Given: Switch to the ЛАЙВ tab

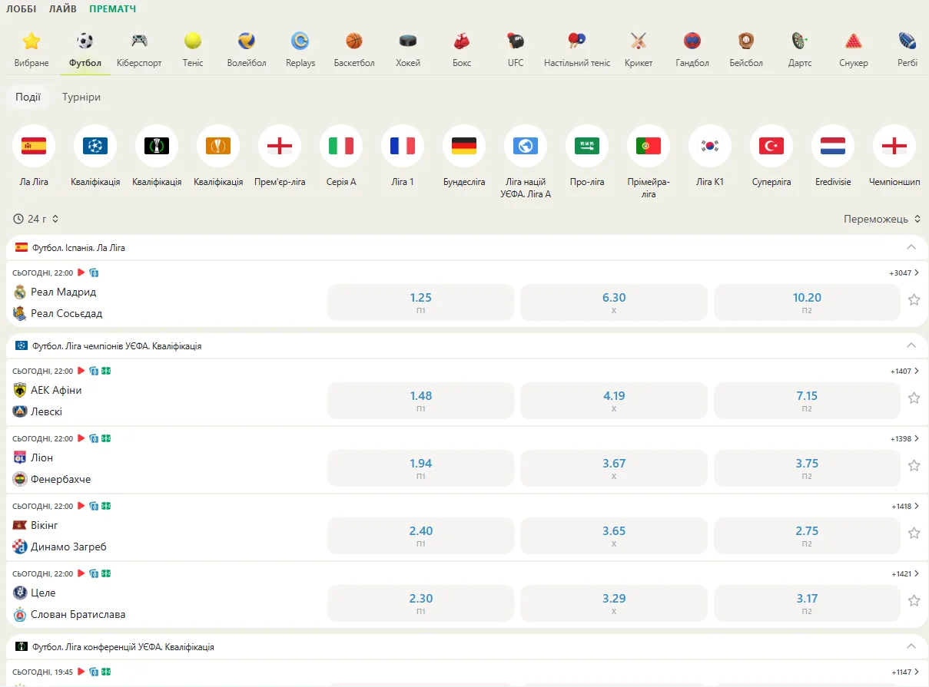Looking at the screenshot, I should pyautogui.click(x=62, y=9).
